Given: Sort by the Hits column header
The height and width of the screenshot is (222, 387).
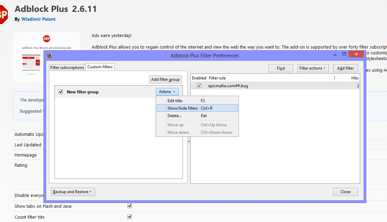Looking at the screenshot, I should click(350, 78).
